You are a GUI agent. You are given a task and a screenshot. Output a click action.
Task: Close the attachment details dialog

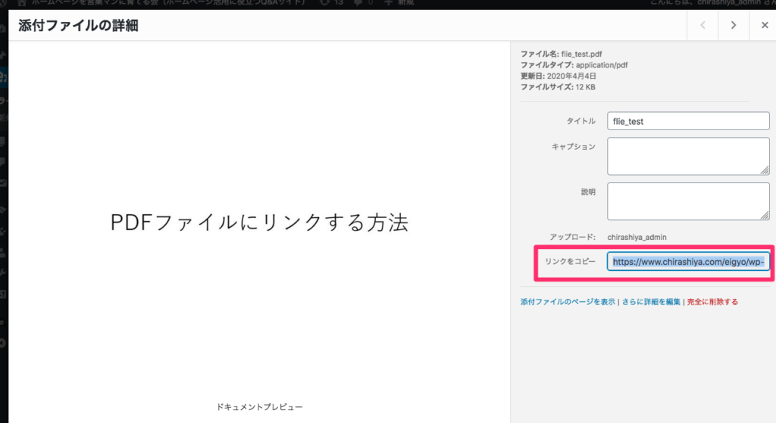pyautogui.click(x=764, y=25)
